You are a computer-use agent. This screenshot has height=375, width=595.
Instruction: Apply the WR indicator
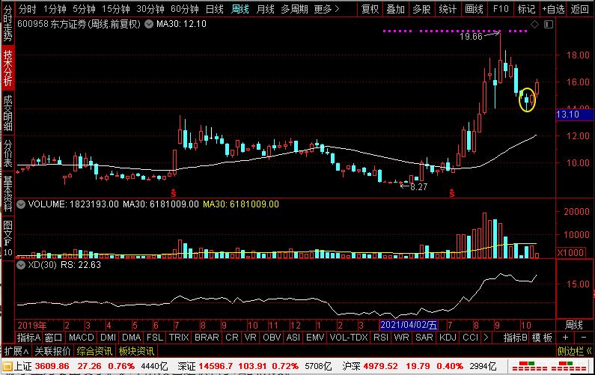[401, 338]
